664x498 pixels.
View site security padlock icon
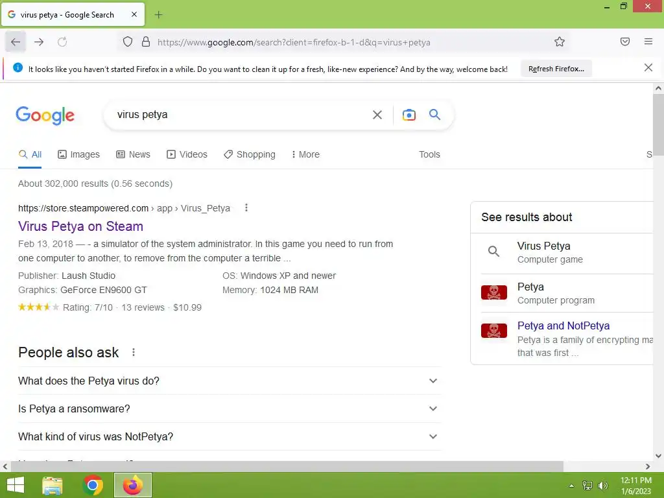pyautogui.click(x=146, y=41)
